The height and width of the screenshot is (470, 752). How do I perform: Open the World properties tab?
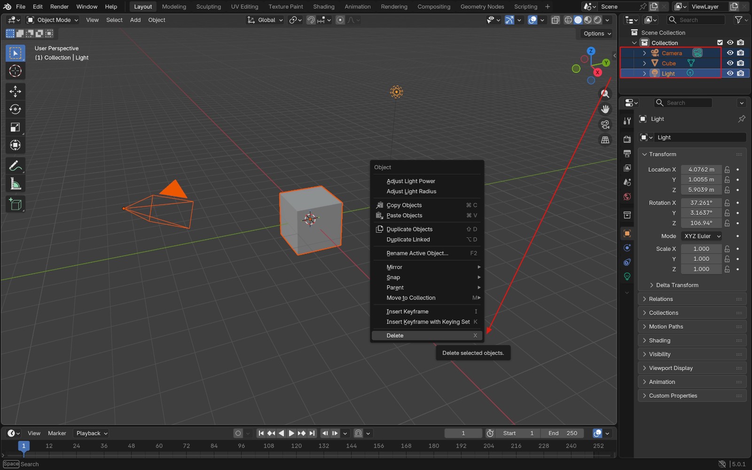627,196
